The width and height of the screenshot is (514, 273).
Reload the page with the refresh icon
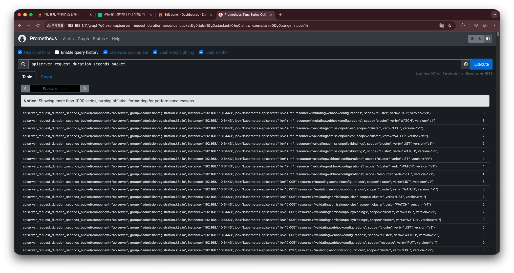tap(38, 26)
